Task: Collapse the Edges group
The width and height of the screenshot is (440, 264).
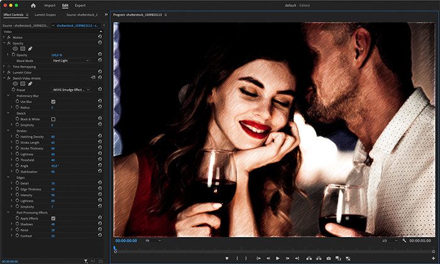Action: [x=8, y=177]
